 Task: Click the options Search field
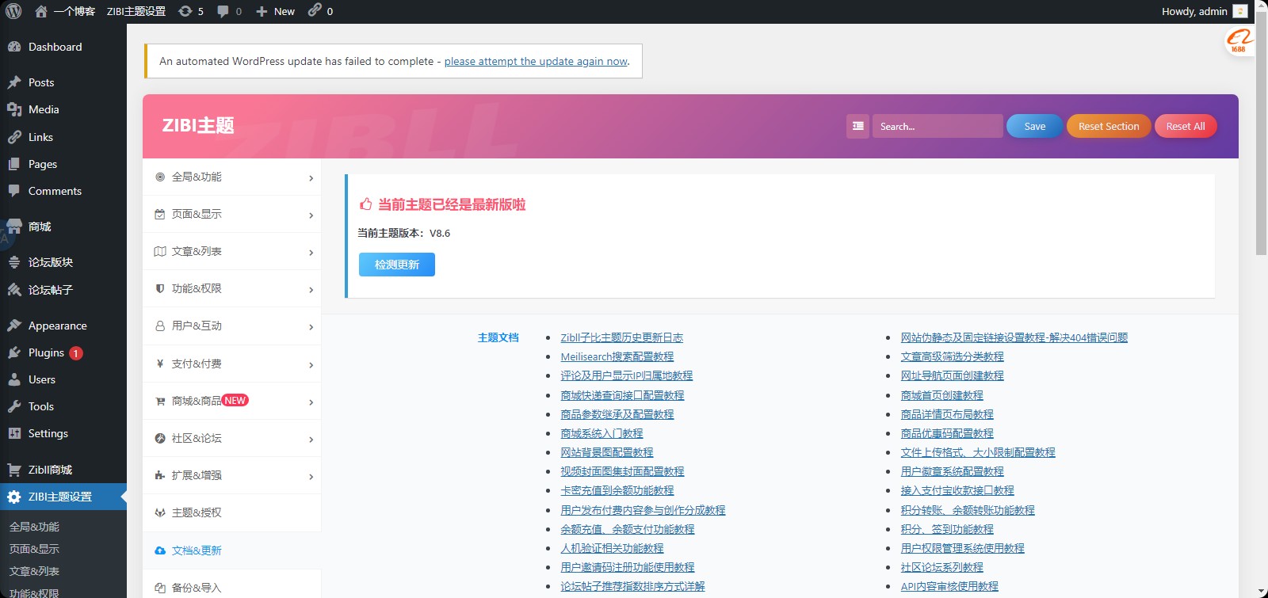938,126
